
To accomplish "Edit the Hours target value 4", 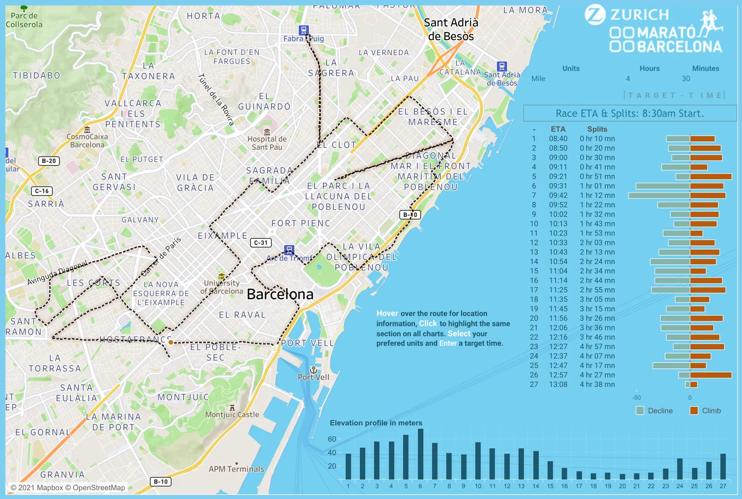I will pos(628,78).
